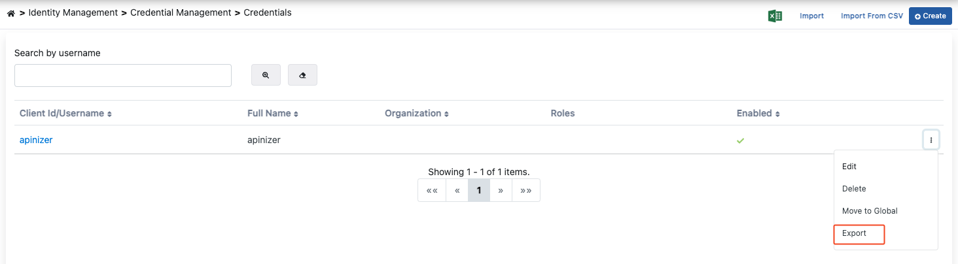Click the Excel export icon
The width and height of the screenshot is (958, 264).
pos(775,16)
